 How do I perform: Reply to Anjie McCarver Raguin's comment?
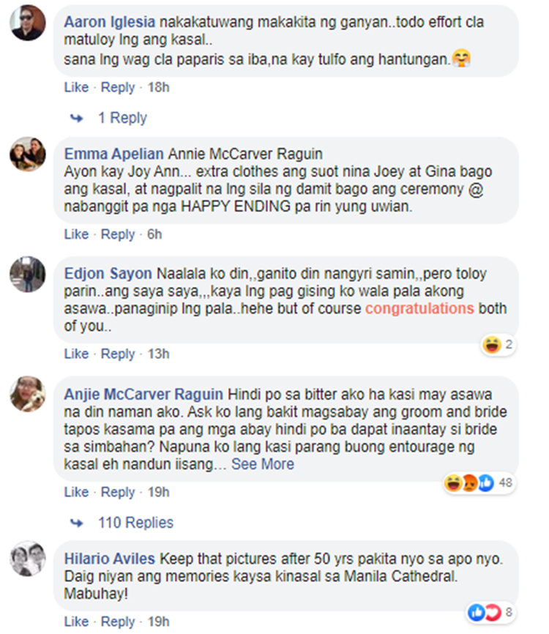point(118,492)
